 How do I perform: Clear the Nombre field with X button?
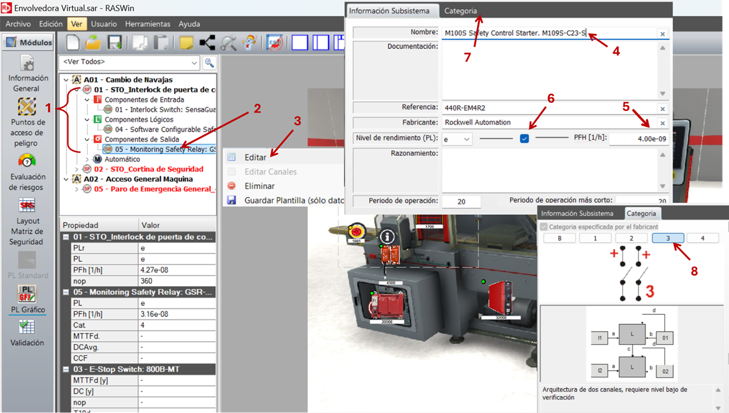coord(662,34)
